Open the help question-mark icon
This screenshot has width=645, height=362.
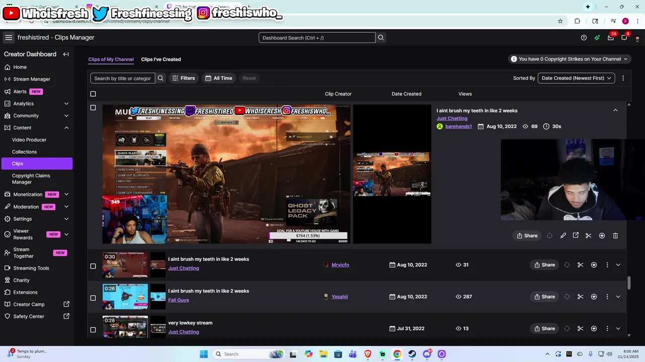coord(584,38)
